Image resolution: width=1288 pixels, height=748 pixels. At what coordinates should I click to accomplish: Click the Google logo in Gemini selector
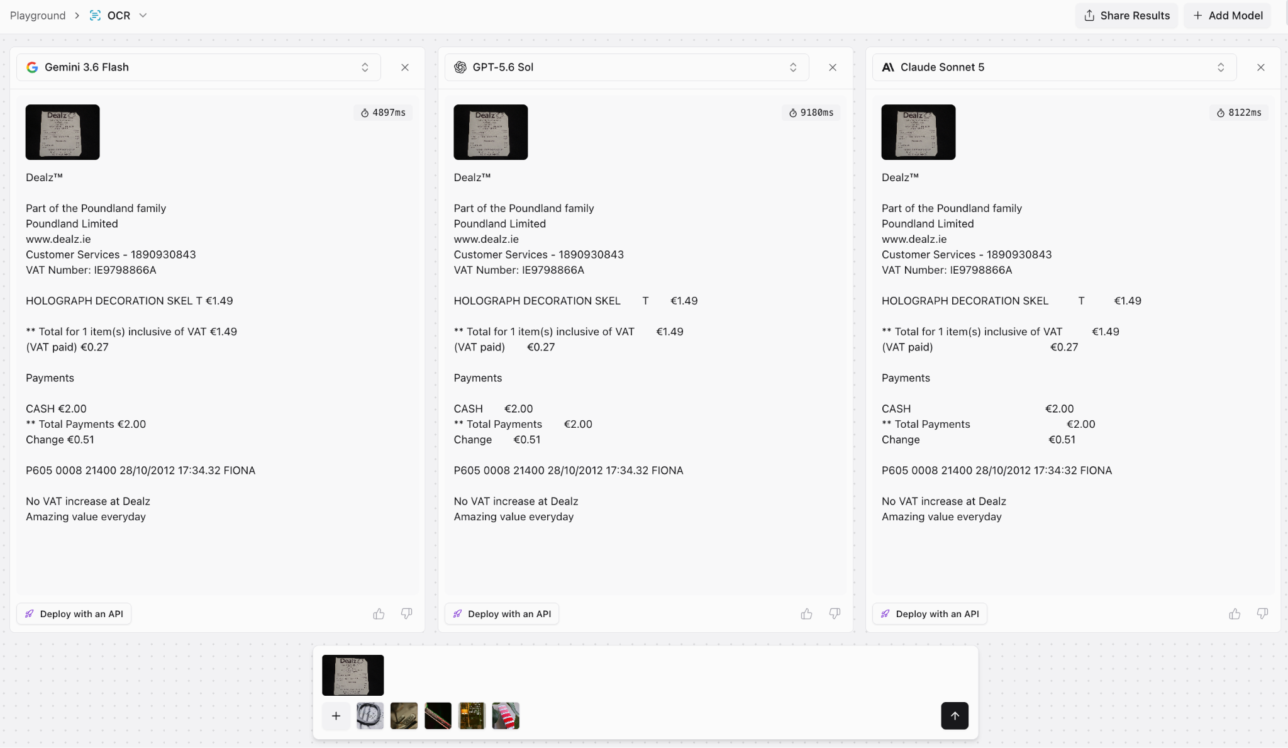click(32, 67)
